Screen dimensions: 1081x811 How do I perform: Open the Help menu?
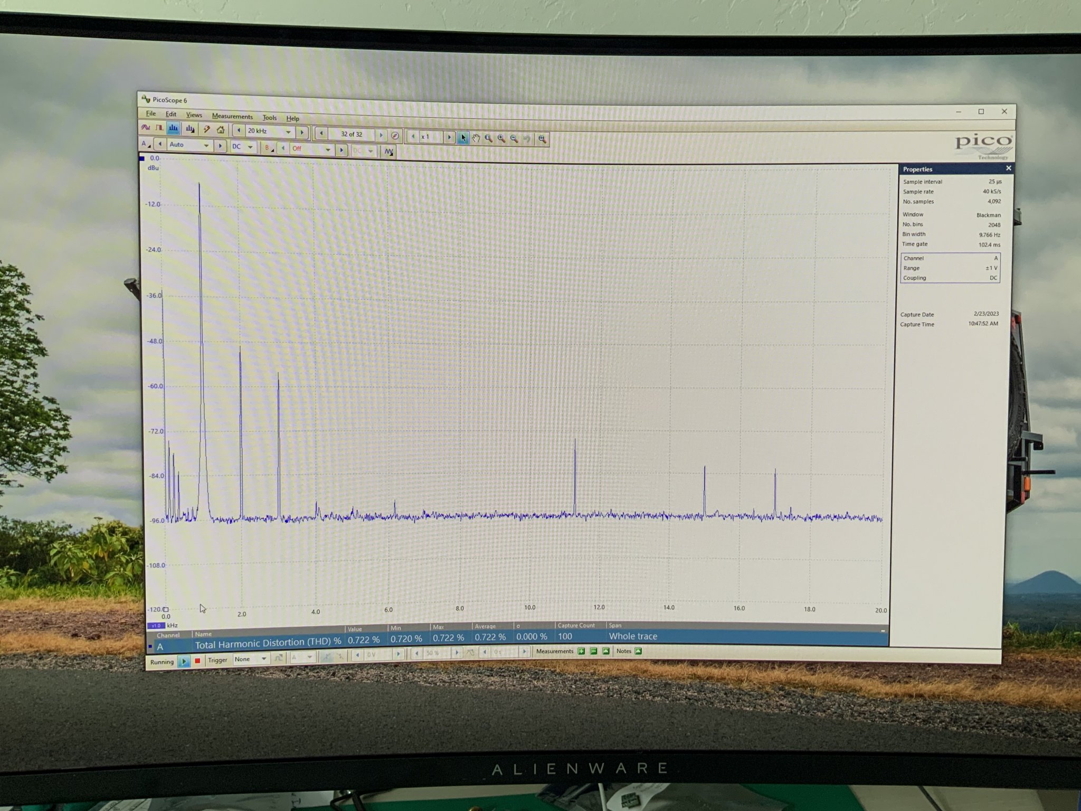[292, 118]
